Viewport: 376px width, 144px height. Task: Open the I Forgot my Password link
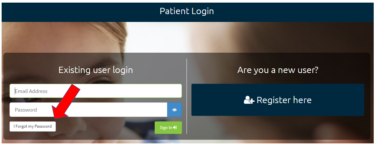click(33, 126)
